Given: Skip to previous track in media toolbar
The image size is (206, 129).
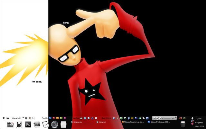Looking at the screenshot, I should pos(154,118).
